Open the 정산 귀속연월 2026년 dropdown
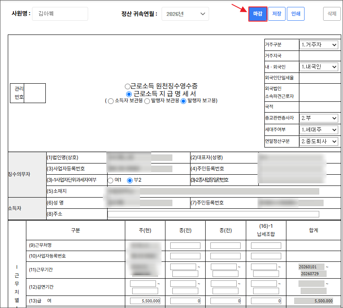343x308 pixels. click(185, 14)
